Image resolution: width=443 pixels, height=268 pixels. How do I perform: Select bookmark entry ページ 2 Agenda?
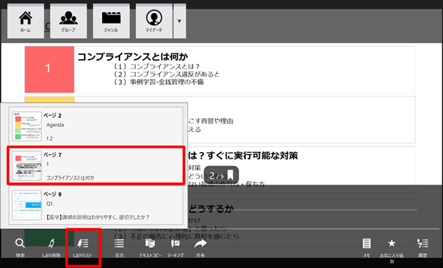[96, 126]
